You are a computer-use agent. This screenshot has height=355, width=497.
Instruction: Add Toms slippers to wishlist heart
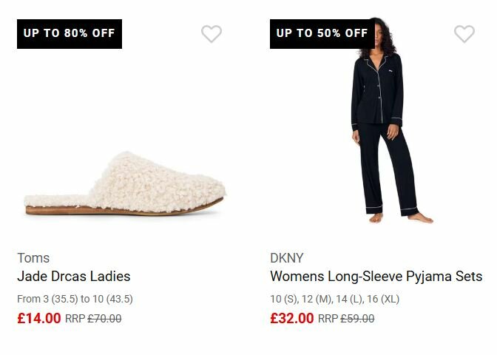pyautogui.click(x=212, y=34)
